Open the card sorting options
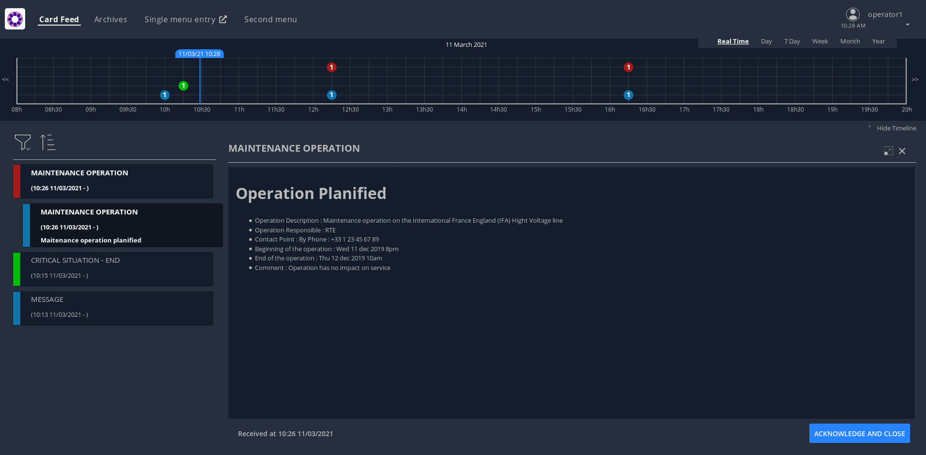926x455 pixels. (x=47, y=142)
